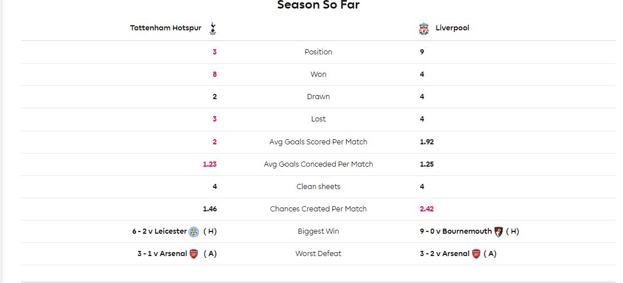Click the Avg Goals Conceded Per Match label
The image size is (623, 283).
318,164
